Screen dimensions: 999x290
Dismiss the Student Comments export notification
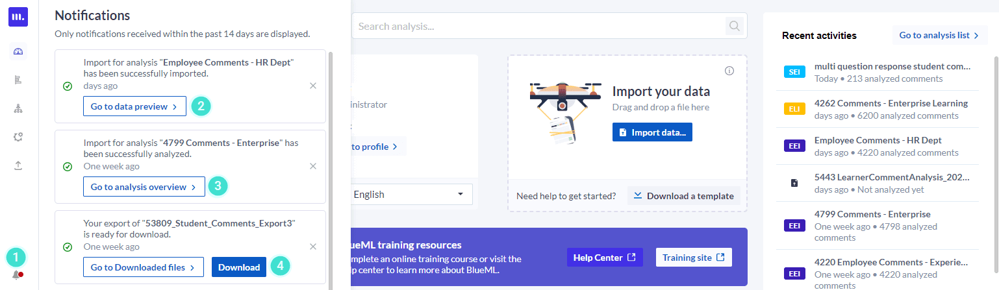point(313,247)
